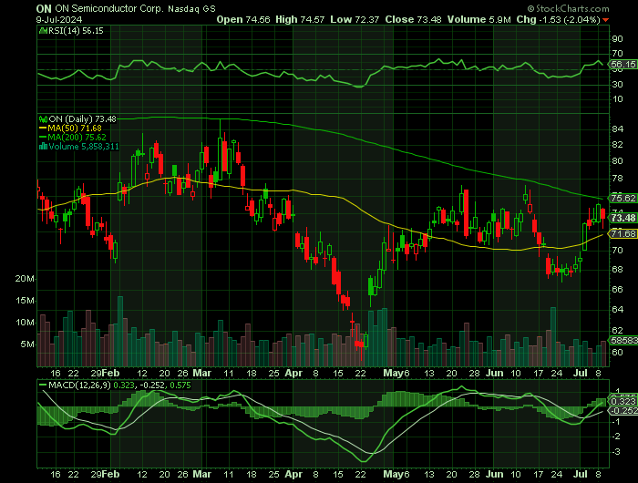Click the Jul label under the MACD panel
The height and width of the screenshot is (483, 638).
[x=581, y=475]
